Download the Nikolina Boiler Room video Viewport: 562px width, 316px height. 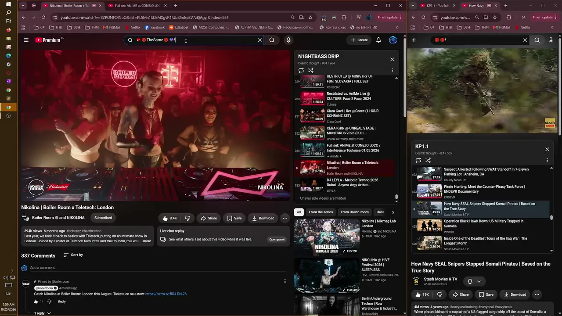point(263,218)
